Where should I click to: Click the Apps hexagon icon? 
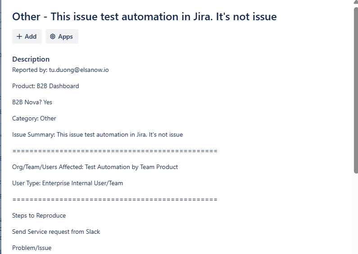[53, 36]
